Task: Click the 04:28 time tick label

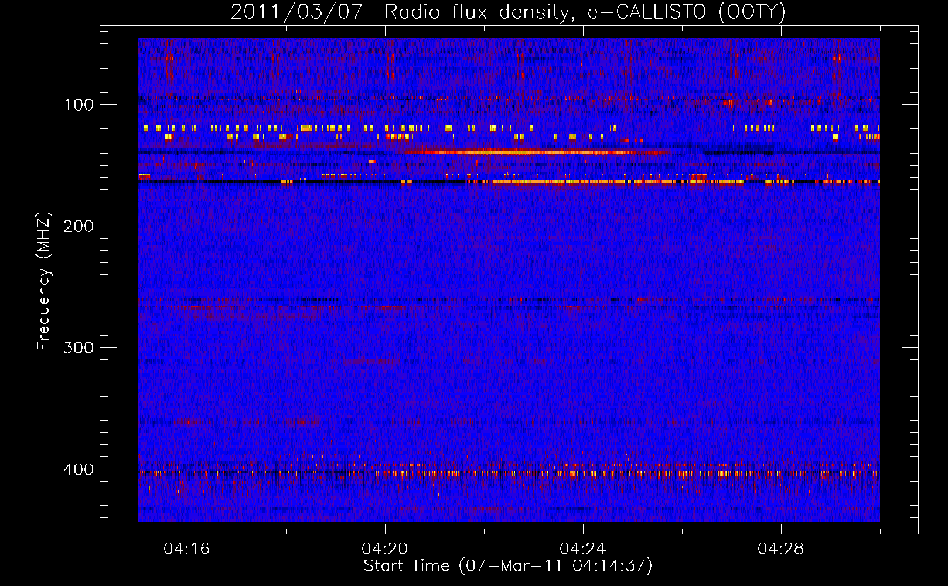Action: click(x=781, y=548)
